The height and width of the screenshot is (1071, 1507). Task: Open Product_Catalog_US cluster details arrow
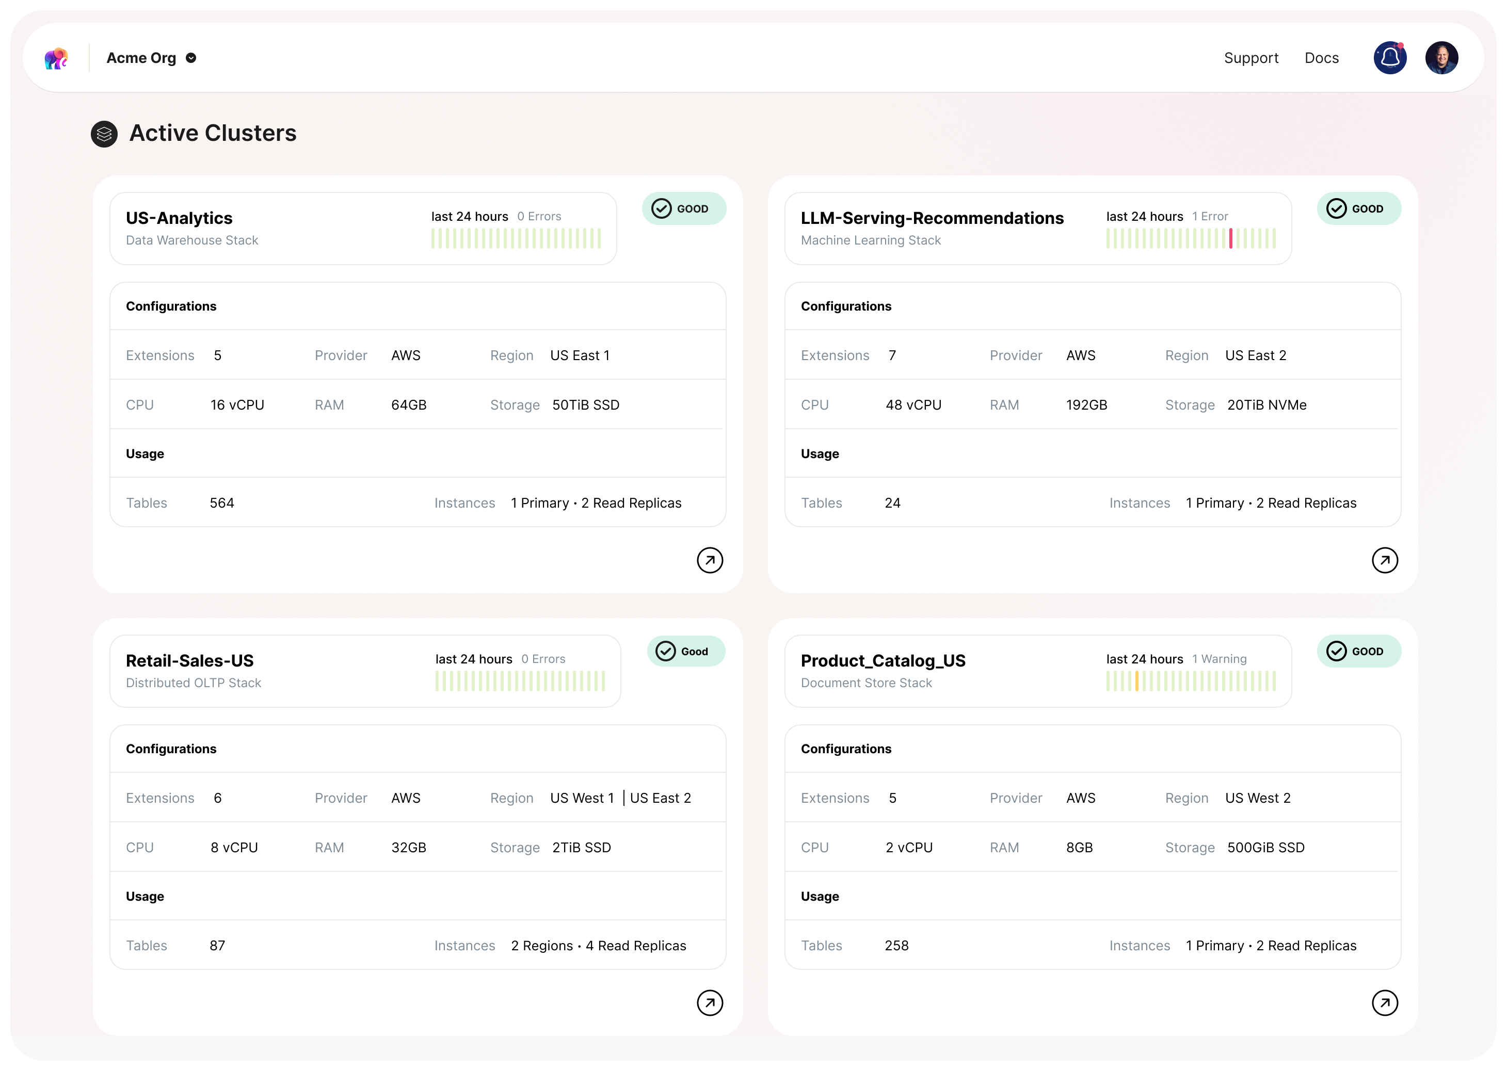pos(1384,1002)
